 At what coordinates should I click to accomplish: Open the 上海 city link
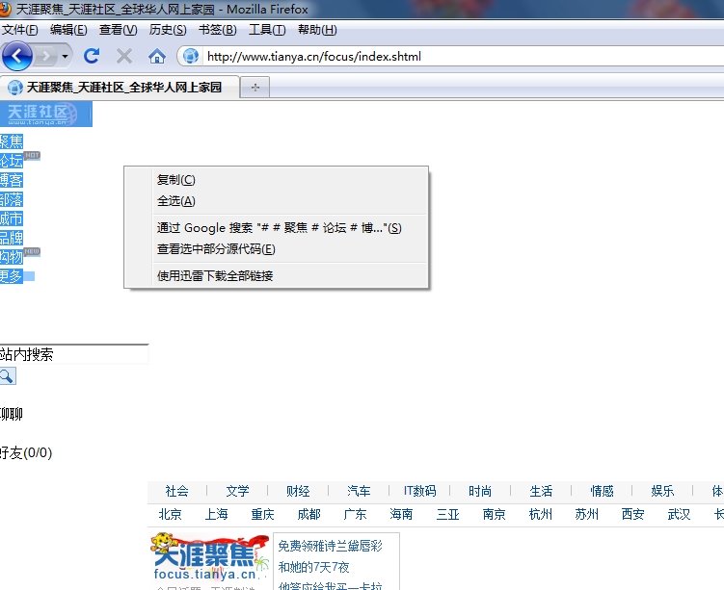coord(217,514)
